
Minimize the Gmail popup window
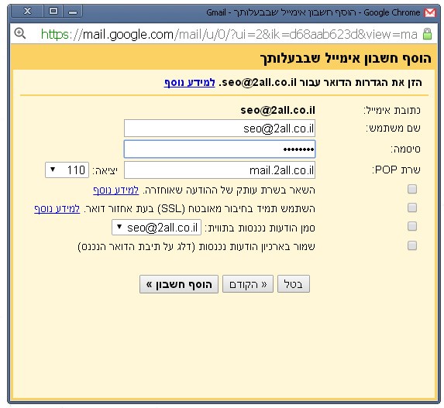[x=73, y=12]
